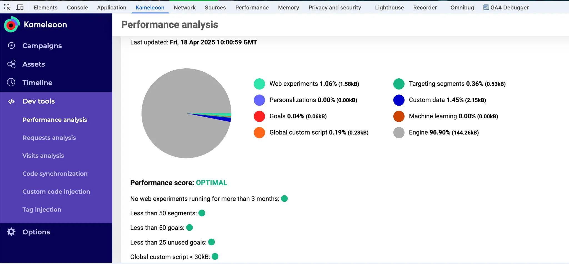This screenshot has height=264, width=569.
Task: Click the Dev tools code icon
Action: tap(11, 101)
